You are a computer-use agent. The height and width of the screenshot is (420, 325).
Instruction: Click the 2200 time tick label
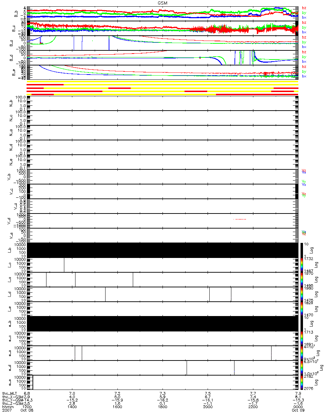pyautogui.click(x=253, y=407)
